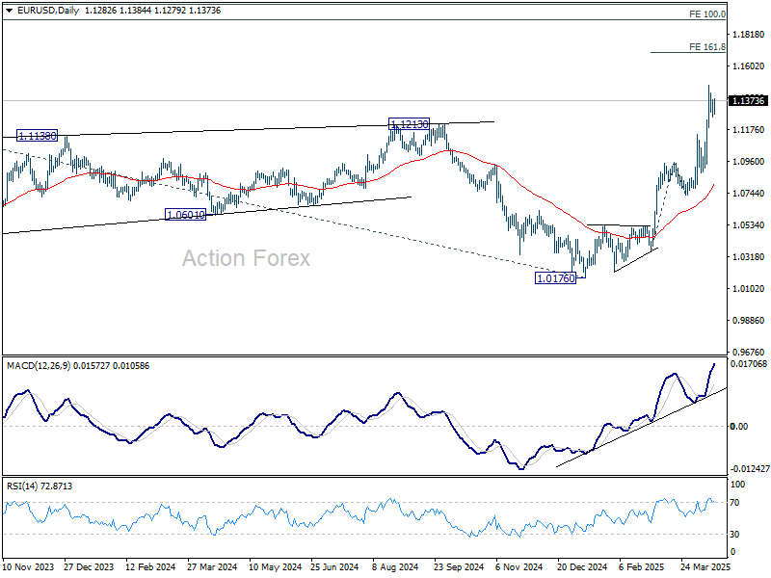
Task: Click the 10 Nov 2023 date label
Action: tap(29, 568)
